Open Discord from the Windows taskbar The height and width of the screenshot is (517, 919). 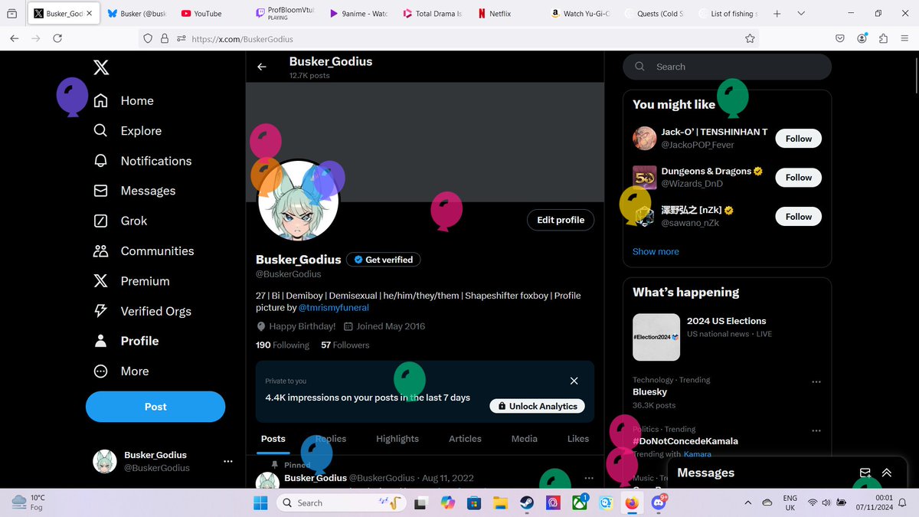[x=659, y=502]
